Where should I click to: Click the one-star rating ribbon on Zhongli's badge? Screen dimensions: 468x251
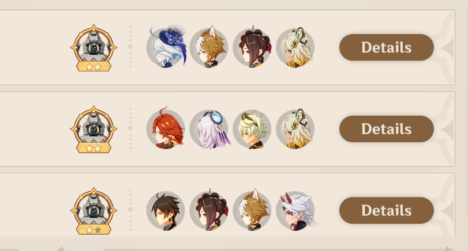click(93, 230)
